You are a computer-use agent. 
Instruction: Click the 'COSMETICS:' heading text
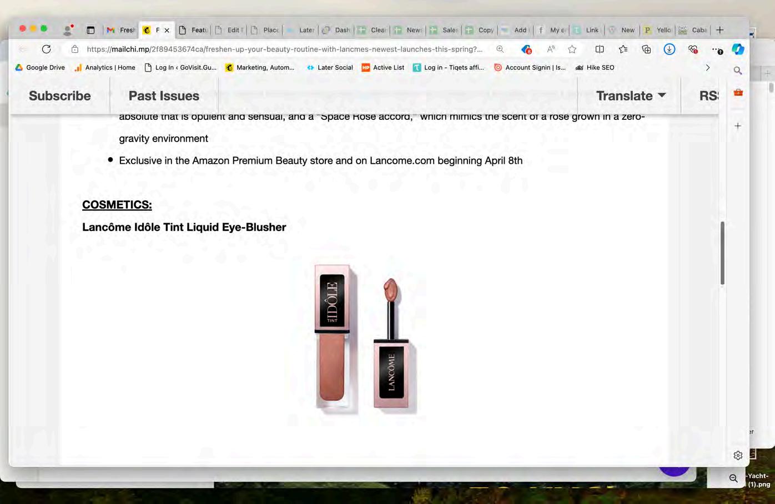[117, 205]
